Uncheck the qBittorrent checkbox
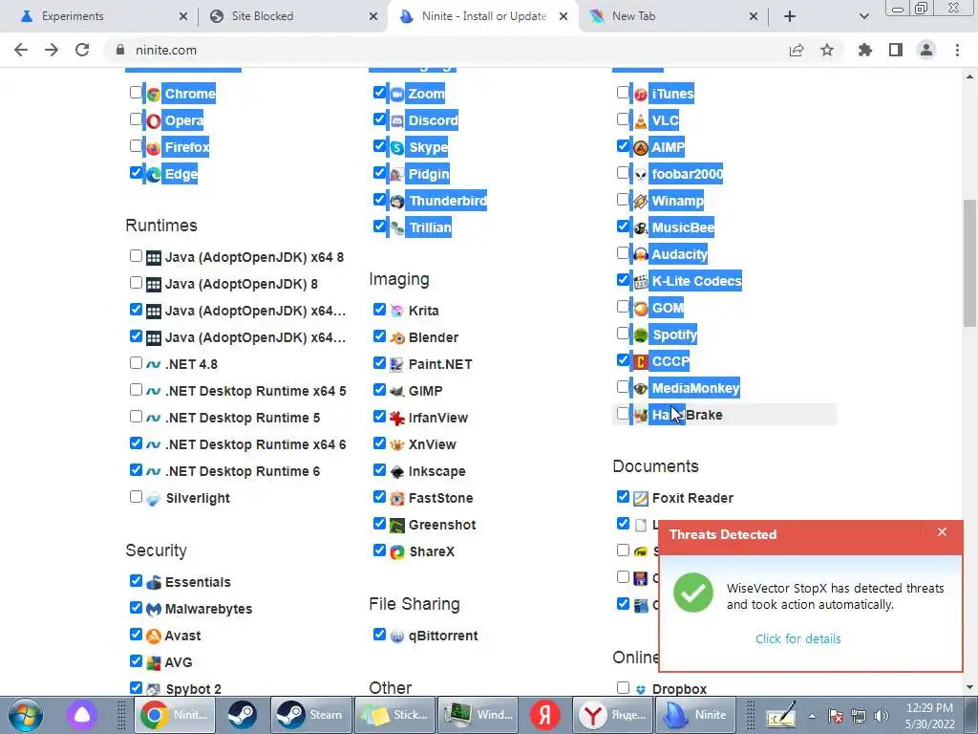 coord(379,635)
